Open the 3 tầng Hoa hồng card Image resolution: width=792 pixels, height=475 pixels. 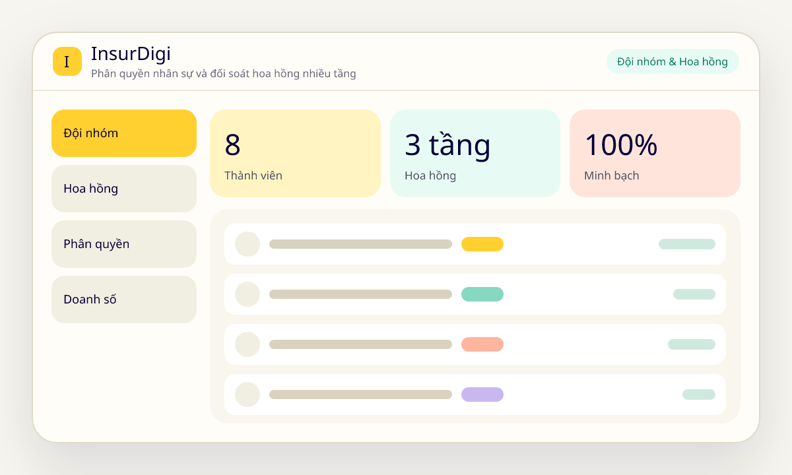[x=475, y=153]
